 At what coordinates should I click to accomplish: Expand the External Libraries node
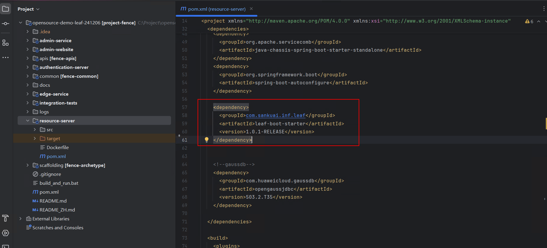click(x=20, y=219)
